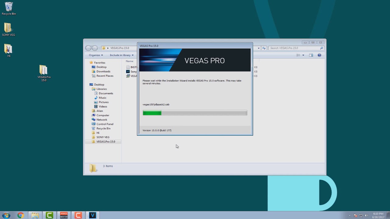Select the INST file in the list
390x219 pixels.
[132, 67]
